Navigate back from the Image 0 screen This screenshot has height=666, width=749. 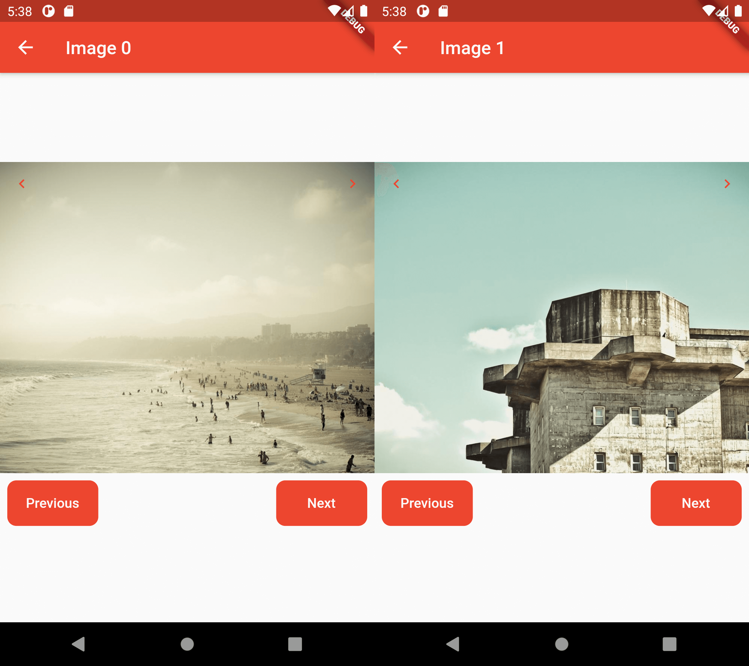[25, 47]
